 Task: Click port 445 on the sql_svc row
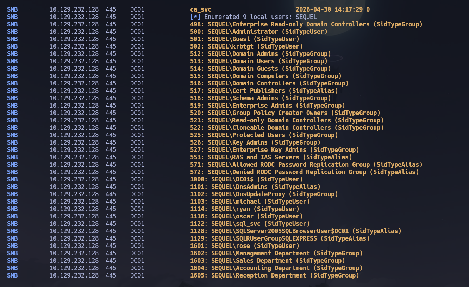111,224
